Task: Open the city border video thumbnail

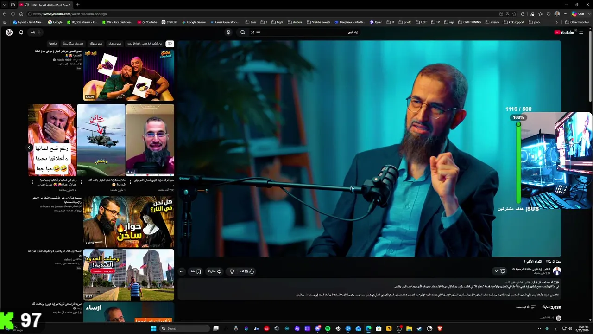Action: pos(129,275)
